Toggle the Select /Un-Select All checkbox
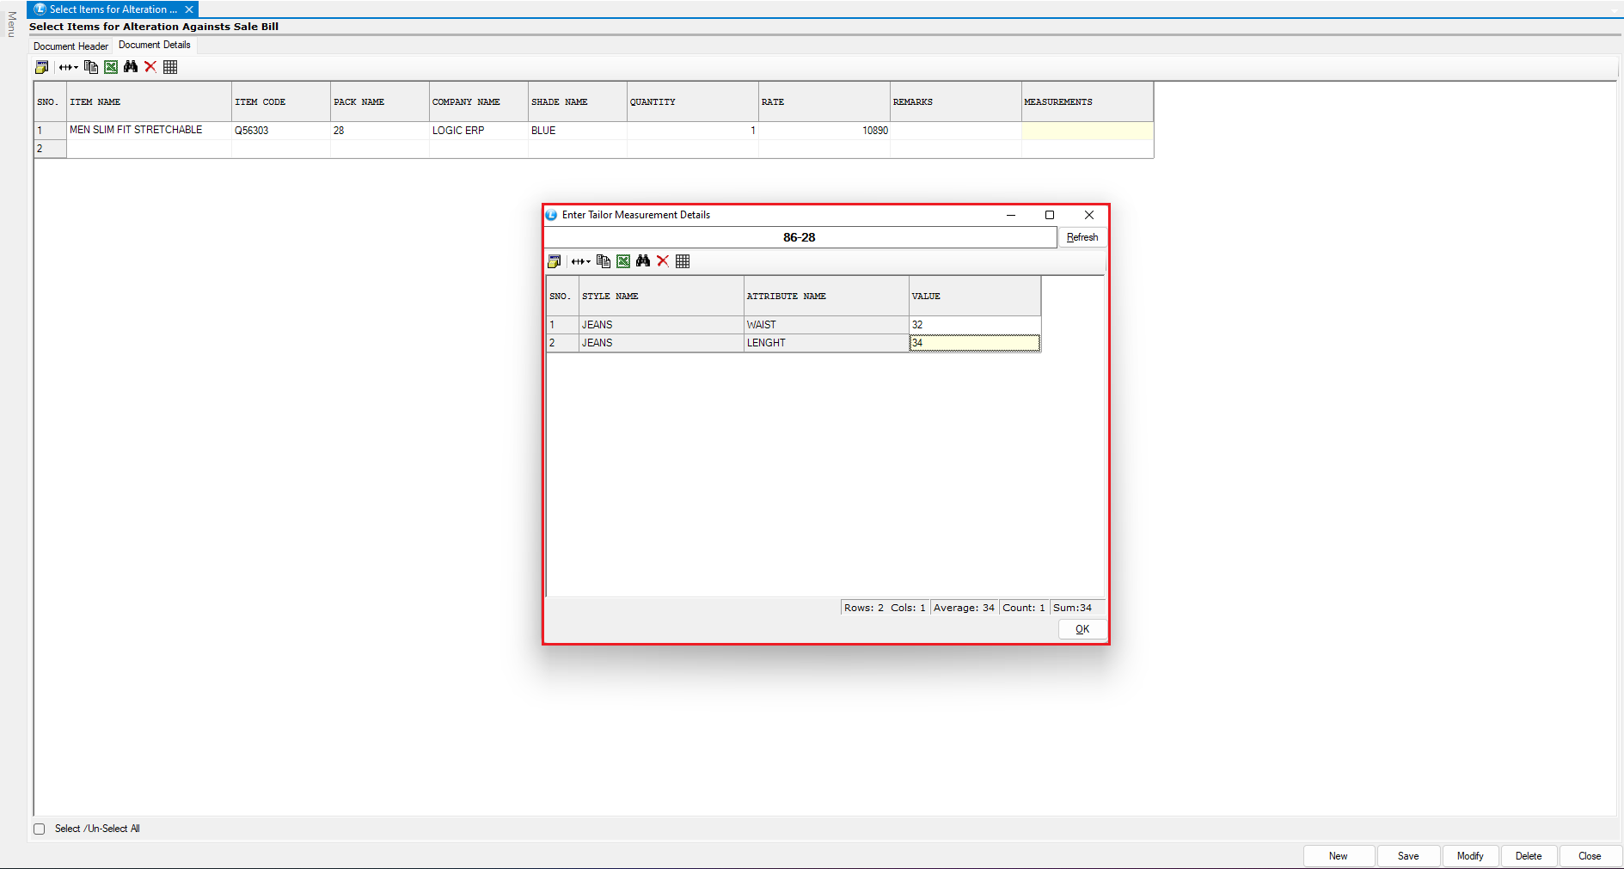1624x869 pixels. (x=40, y=829)
